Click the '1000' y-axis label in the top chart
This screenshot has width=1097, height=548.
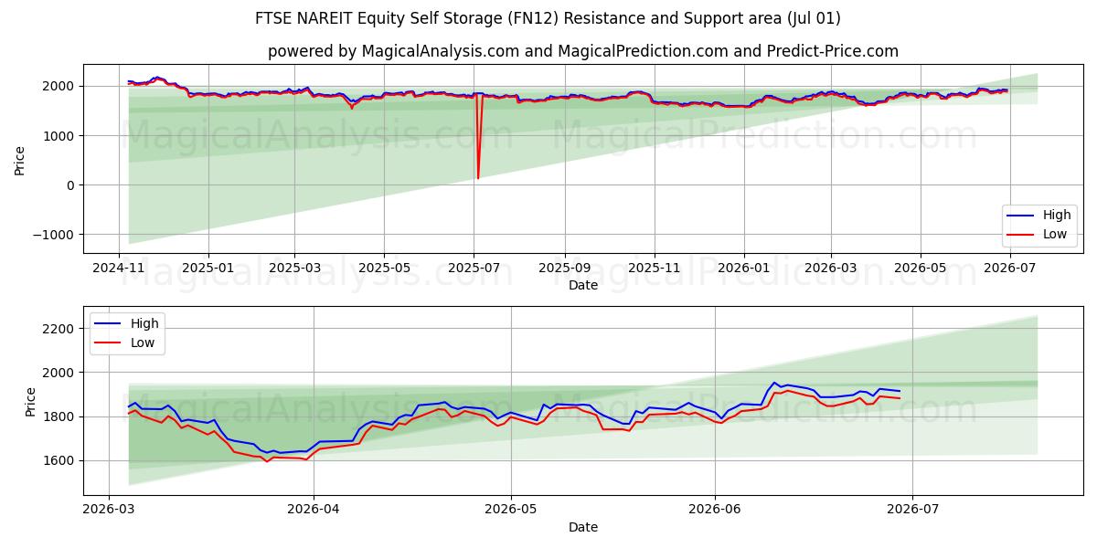coord(61,136)
